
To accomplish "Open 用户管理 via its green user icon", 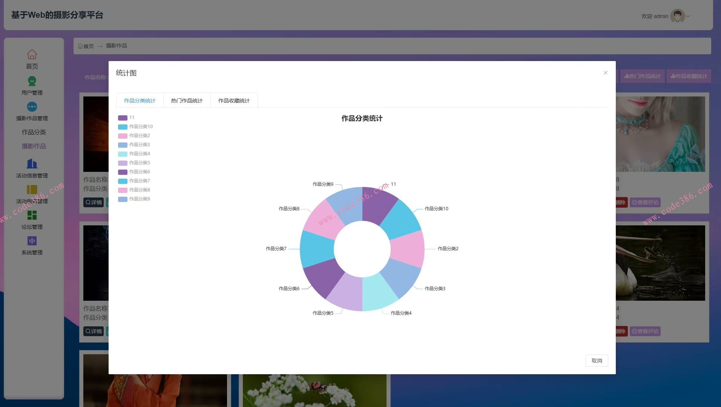I will coord(32,81).
